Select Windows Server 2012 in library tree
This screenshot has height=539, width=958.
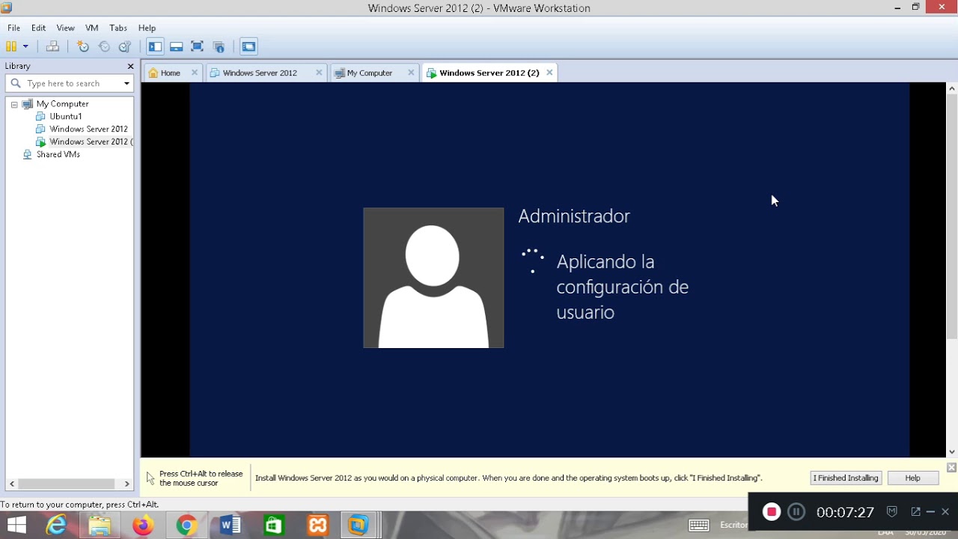coord(88,129)
